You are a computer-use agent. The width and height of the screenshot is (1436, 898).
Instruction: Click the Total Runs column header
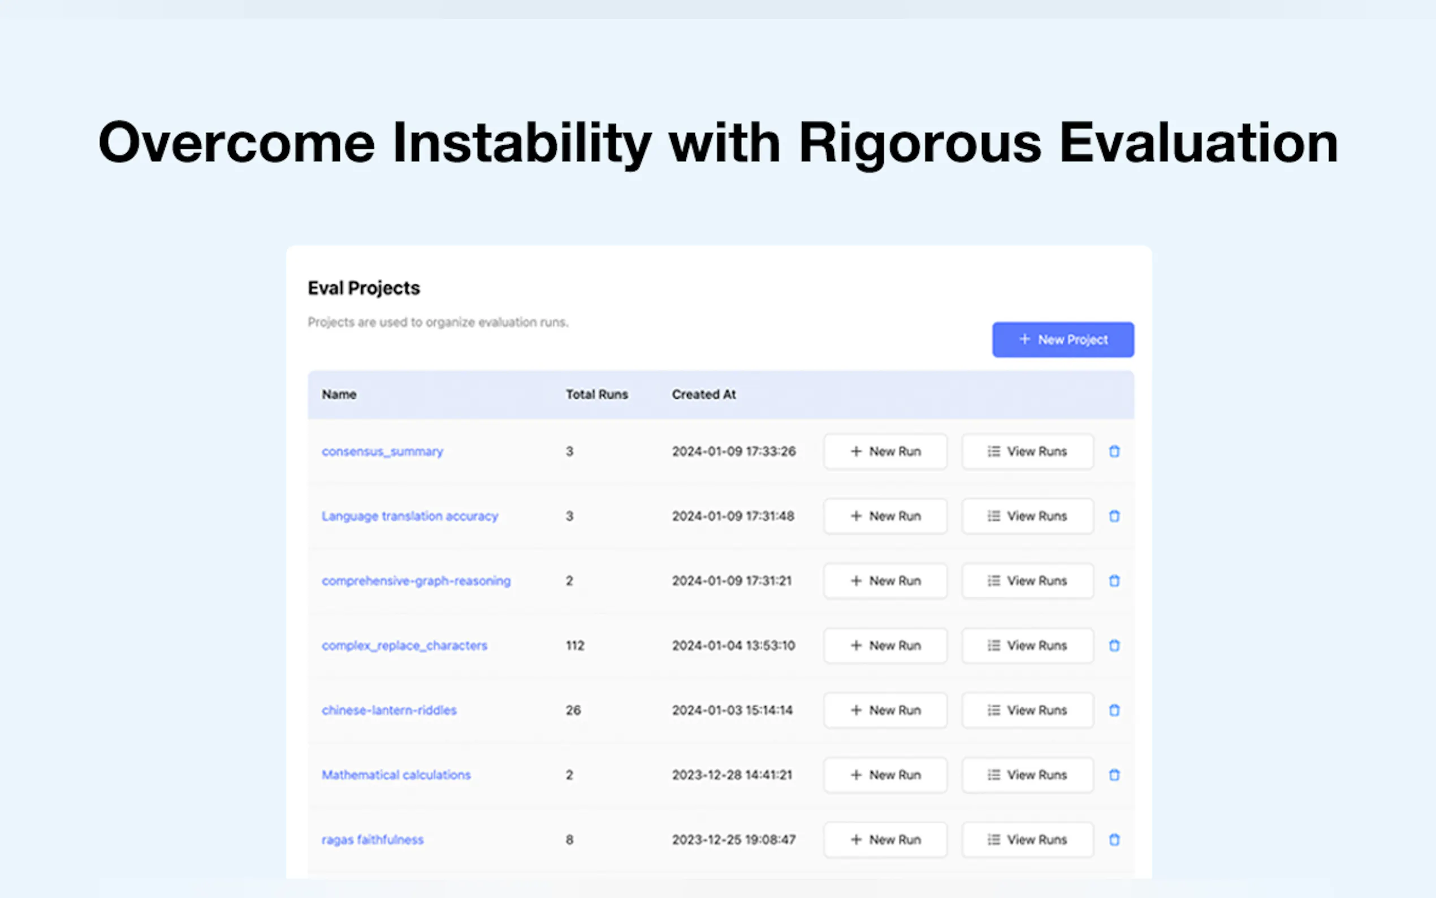click(596, 394)
